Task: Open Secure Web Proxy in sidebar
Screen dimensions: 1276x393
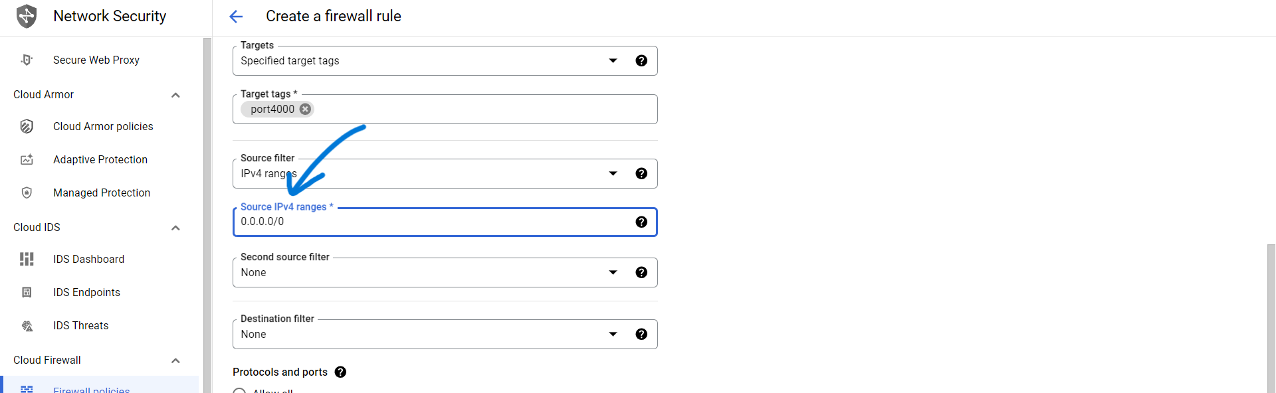Action: pyautogui.click(x=96, y=60)
